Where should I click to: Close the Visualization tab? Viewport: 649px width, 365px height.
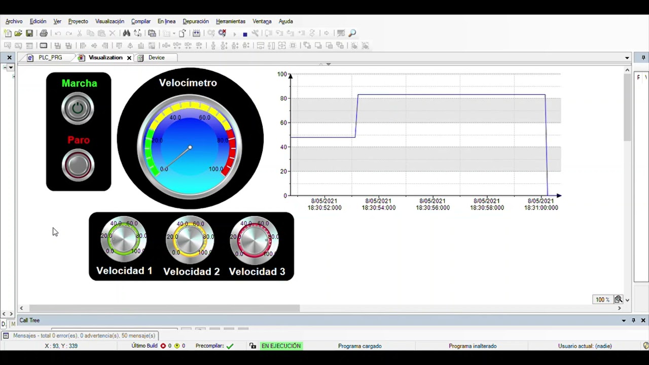click(x=129, y=58)
